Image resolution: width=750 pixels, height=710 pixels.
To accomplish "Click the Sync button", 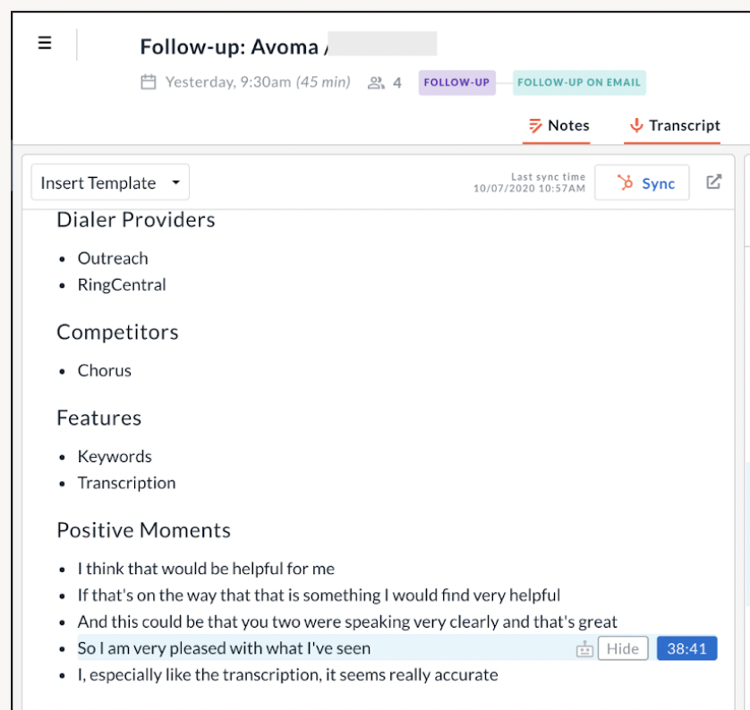I will point(642,182).
